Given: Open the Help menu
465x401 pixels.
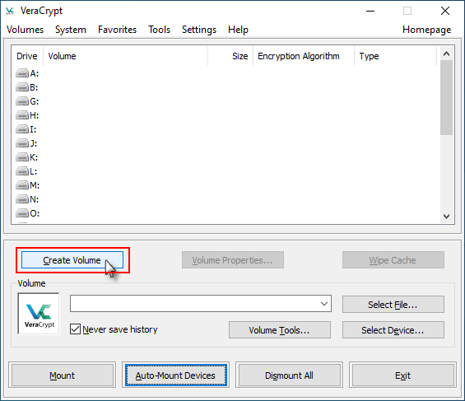Looking at the screenshot, I should point(238,30).
